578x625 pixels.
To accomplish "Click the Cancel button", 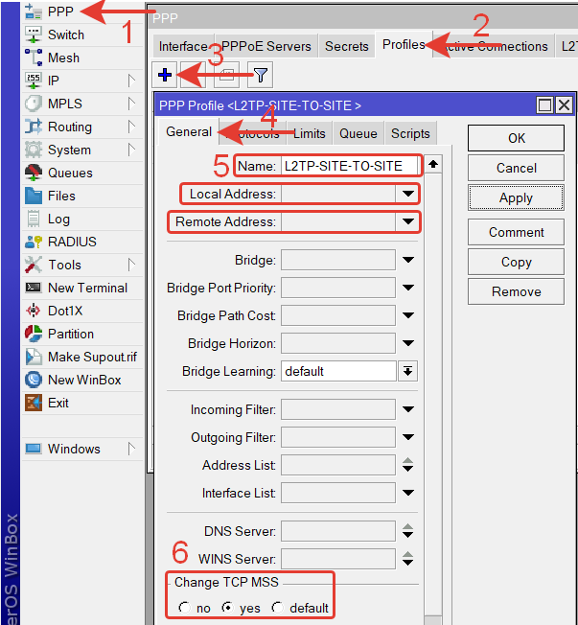I will click(x=517, y=168).
